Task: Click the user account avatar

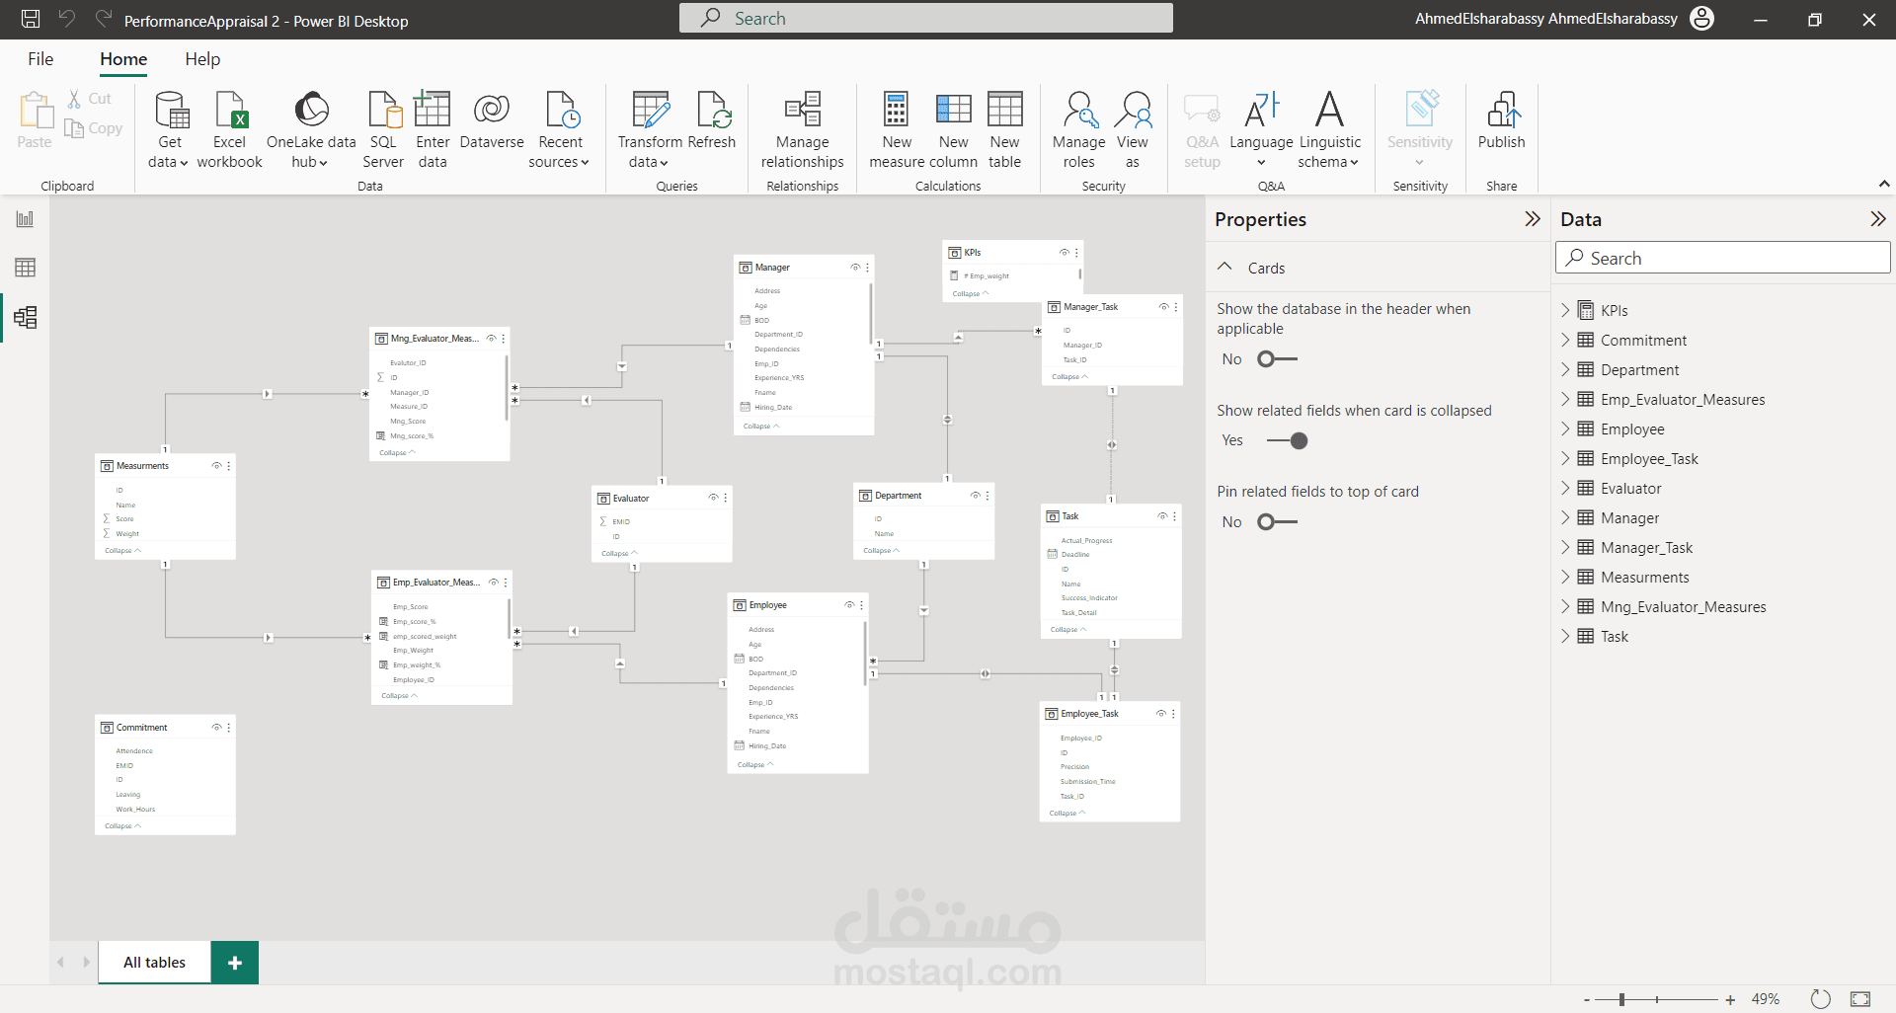Action: (1702, 19)
